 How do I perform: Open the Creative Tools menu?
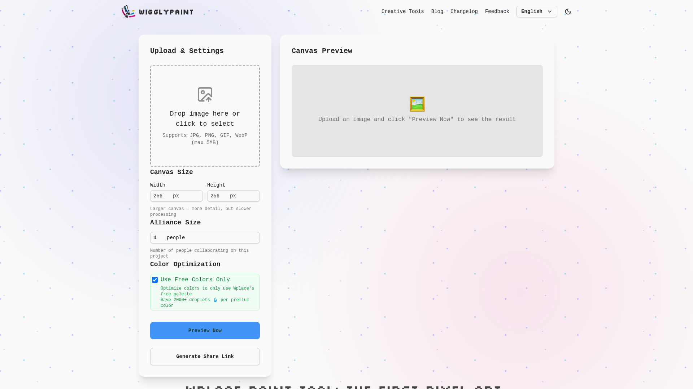(x=402, y=11)
